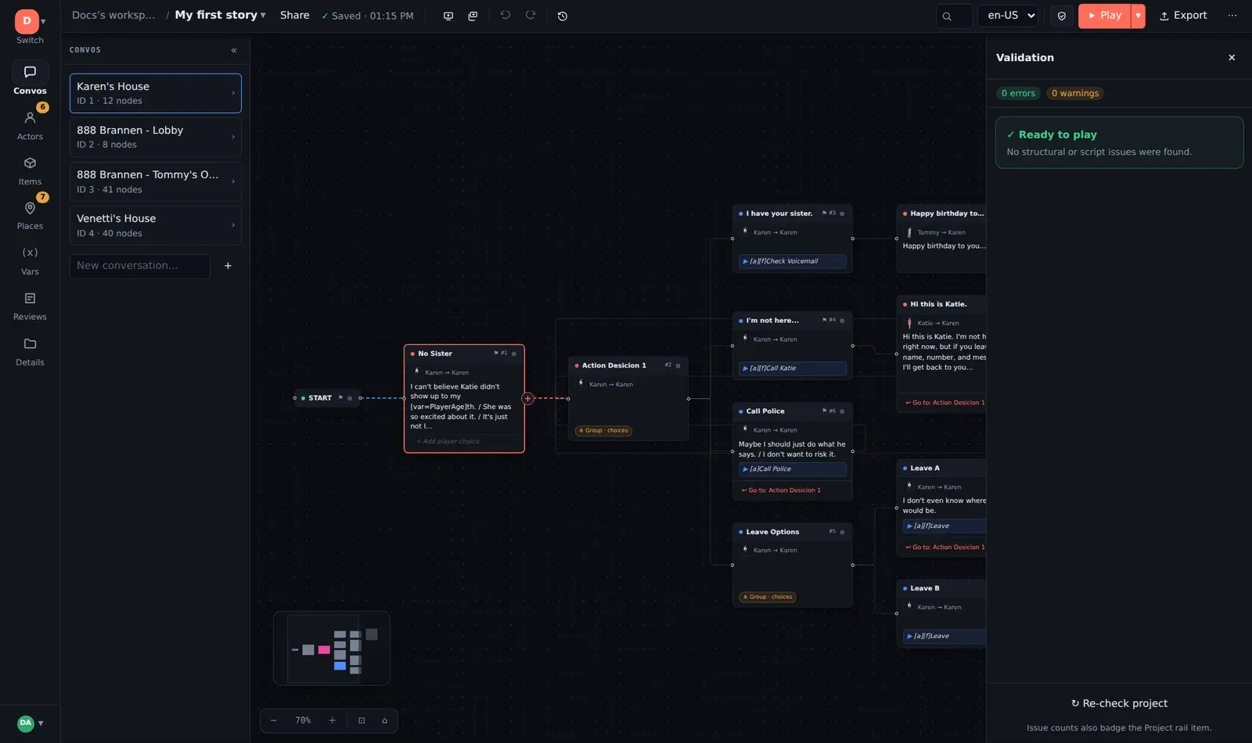Click the 0 warnings badge
The height and width of the screenshot is (743, 1252).
[x=1074, y=93]
